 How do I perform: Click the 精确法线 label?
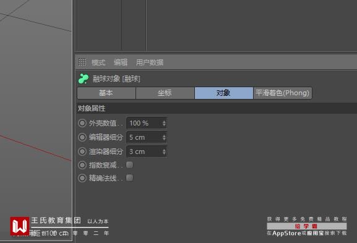[106, 178]
